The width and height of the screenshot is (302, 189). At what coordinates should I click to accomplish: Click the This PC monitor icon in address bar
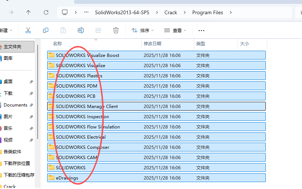point(65,12)
